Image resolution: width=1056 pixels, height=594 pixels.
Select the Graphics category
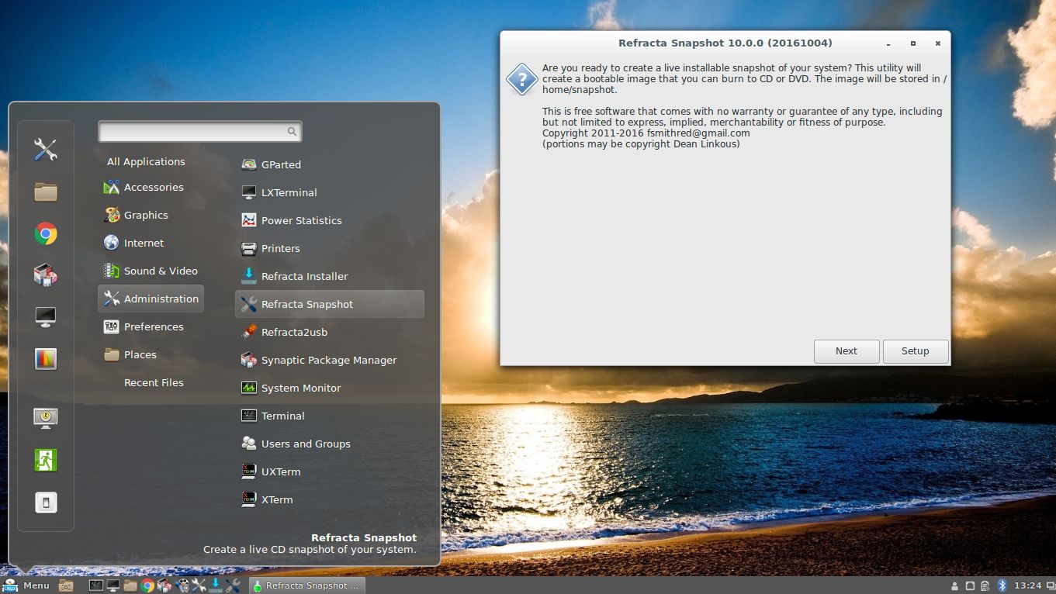(151, 215)
